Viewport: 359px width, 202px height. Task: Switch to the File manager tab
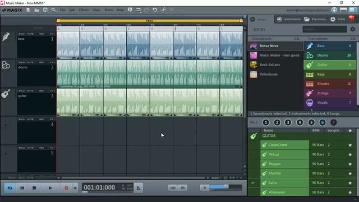coord(315,19)
